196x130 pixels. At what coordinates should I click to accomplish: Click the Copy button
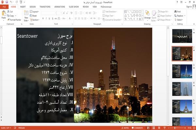[x=11, y=16]
